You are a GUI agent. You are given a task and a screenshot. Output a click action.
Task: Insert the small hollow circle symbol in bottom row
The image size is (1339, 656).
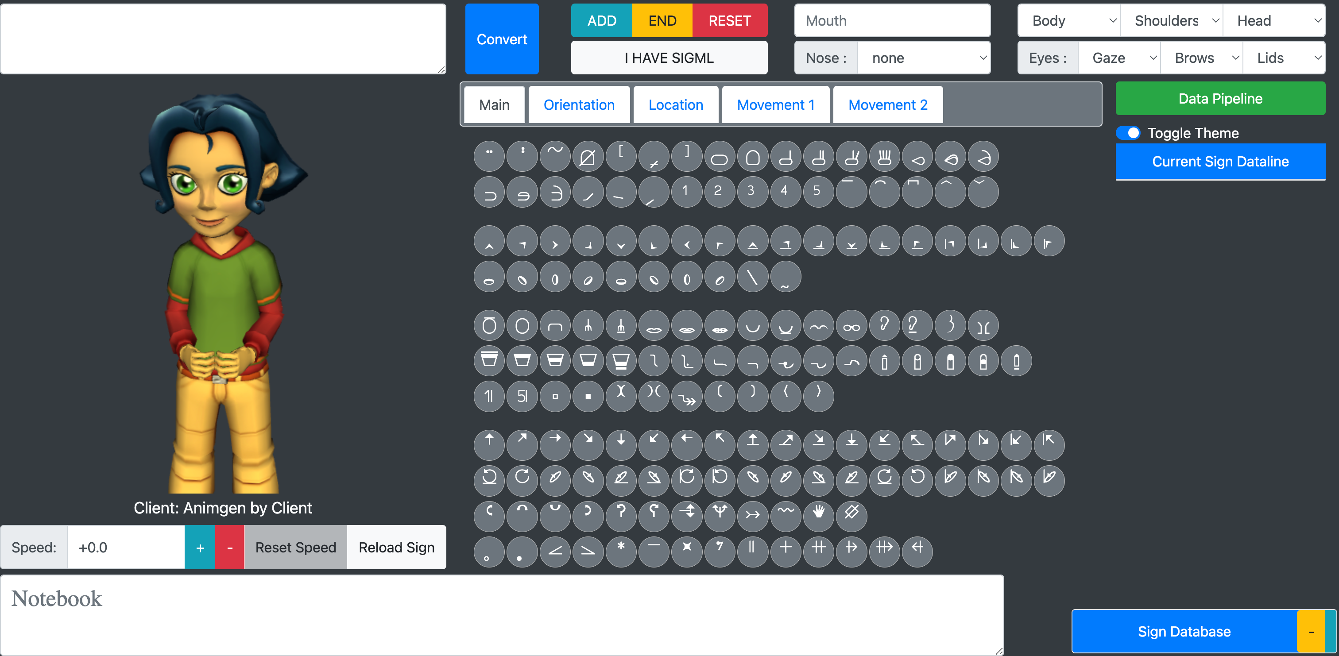tap(489, 551)
